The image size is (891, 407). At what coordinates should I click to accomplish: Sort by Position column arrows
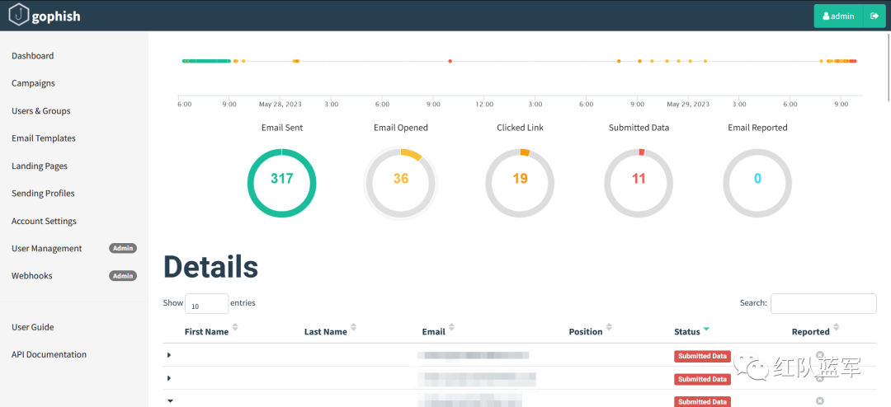[x=609, y=328]
